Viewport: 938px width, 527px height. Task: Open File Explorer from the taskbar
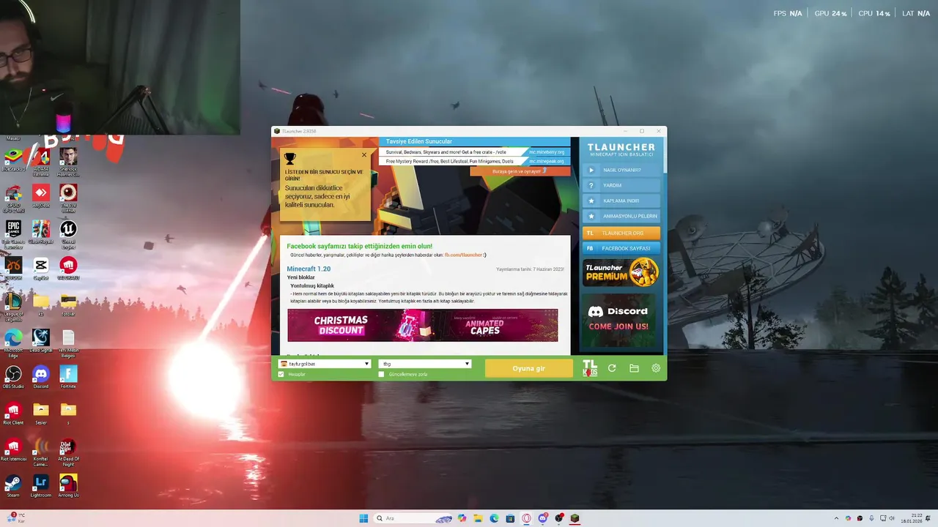[x=478, y=518]
